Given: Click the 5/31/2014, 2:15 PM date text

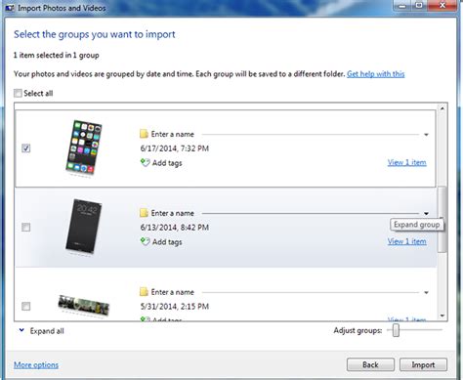Looking at the screenshot, I should pyautogui.click(x=175, y=307).
